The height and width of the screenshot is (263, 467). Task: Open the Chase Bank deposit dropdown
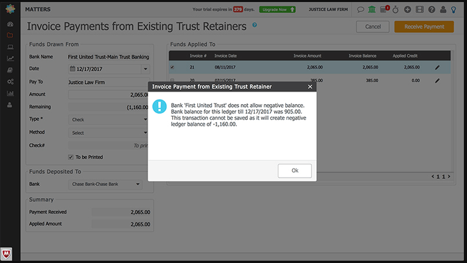(105, 184)
